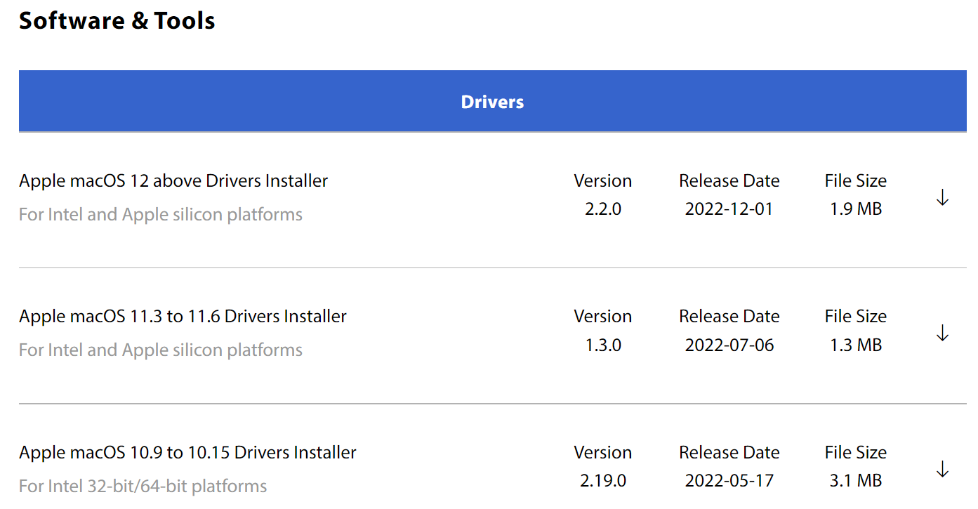Click Intel and Apple silicon note under macOS 11.3

click(161, 350)
